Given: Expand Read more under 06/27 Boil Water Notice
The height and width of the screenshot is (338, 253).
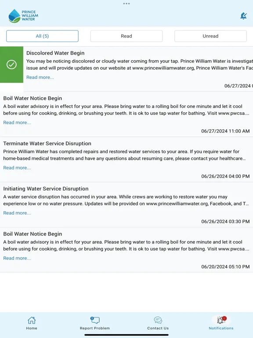Looking at the screenshot, I should click(17, 122).
